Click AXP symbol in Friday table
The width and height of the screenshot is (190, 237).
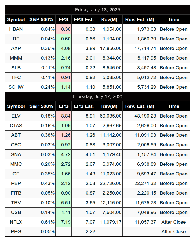[x=16, y=48]
